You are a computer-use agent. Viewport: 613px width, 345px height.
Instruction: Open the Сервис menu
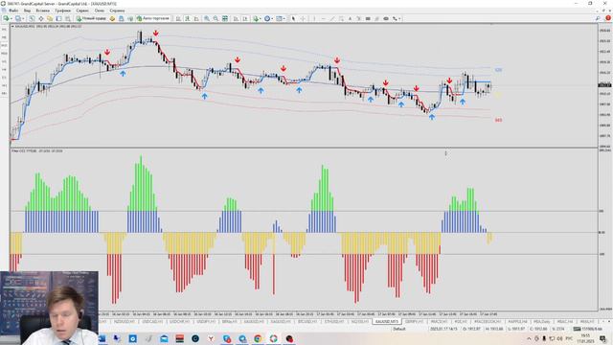coord(82,11)
